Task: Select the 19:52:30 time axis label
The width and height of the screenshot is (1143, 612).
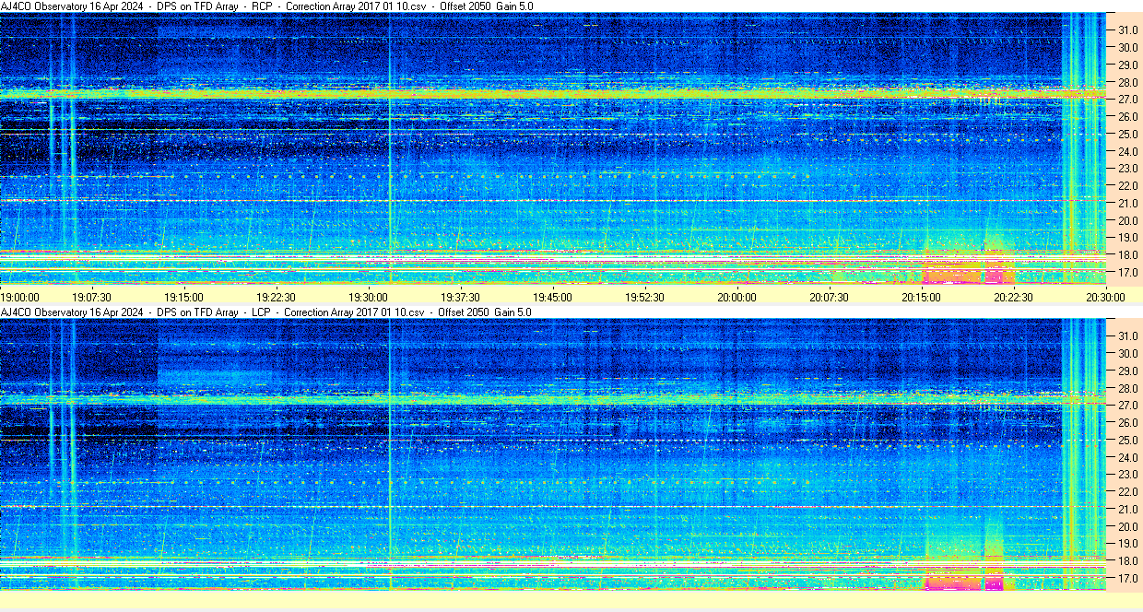Action: 645,297
